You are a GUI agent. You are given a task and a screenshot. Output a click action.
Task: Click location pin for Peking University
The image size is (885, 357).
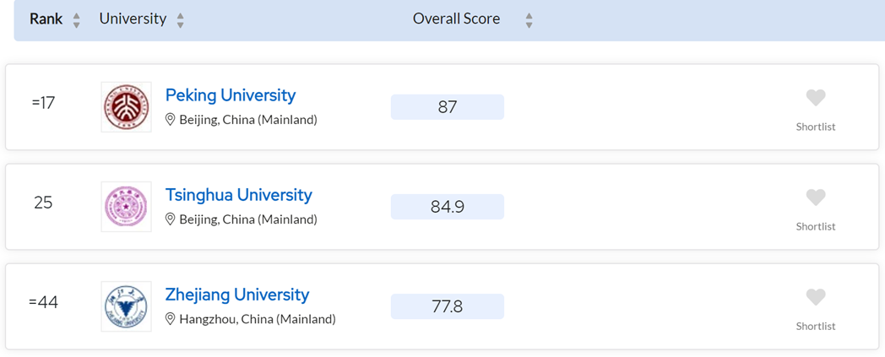coord(170,120)
